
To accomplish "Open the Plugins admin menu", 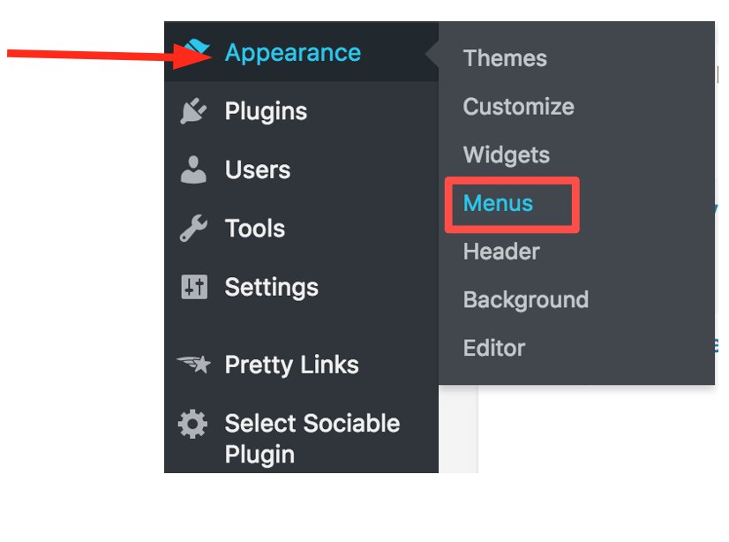I will [x=266, y=110].
